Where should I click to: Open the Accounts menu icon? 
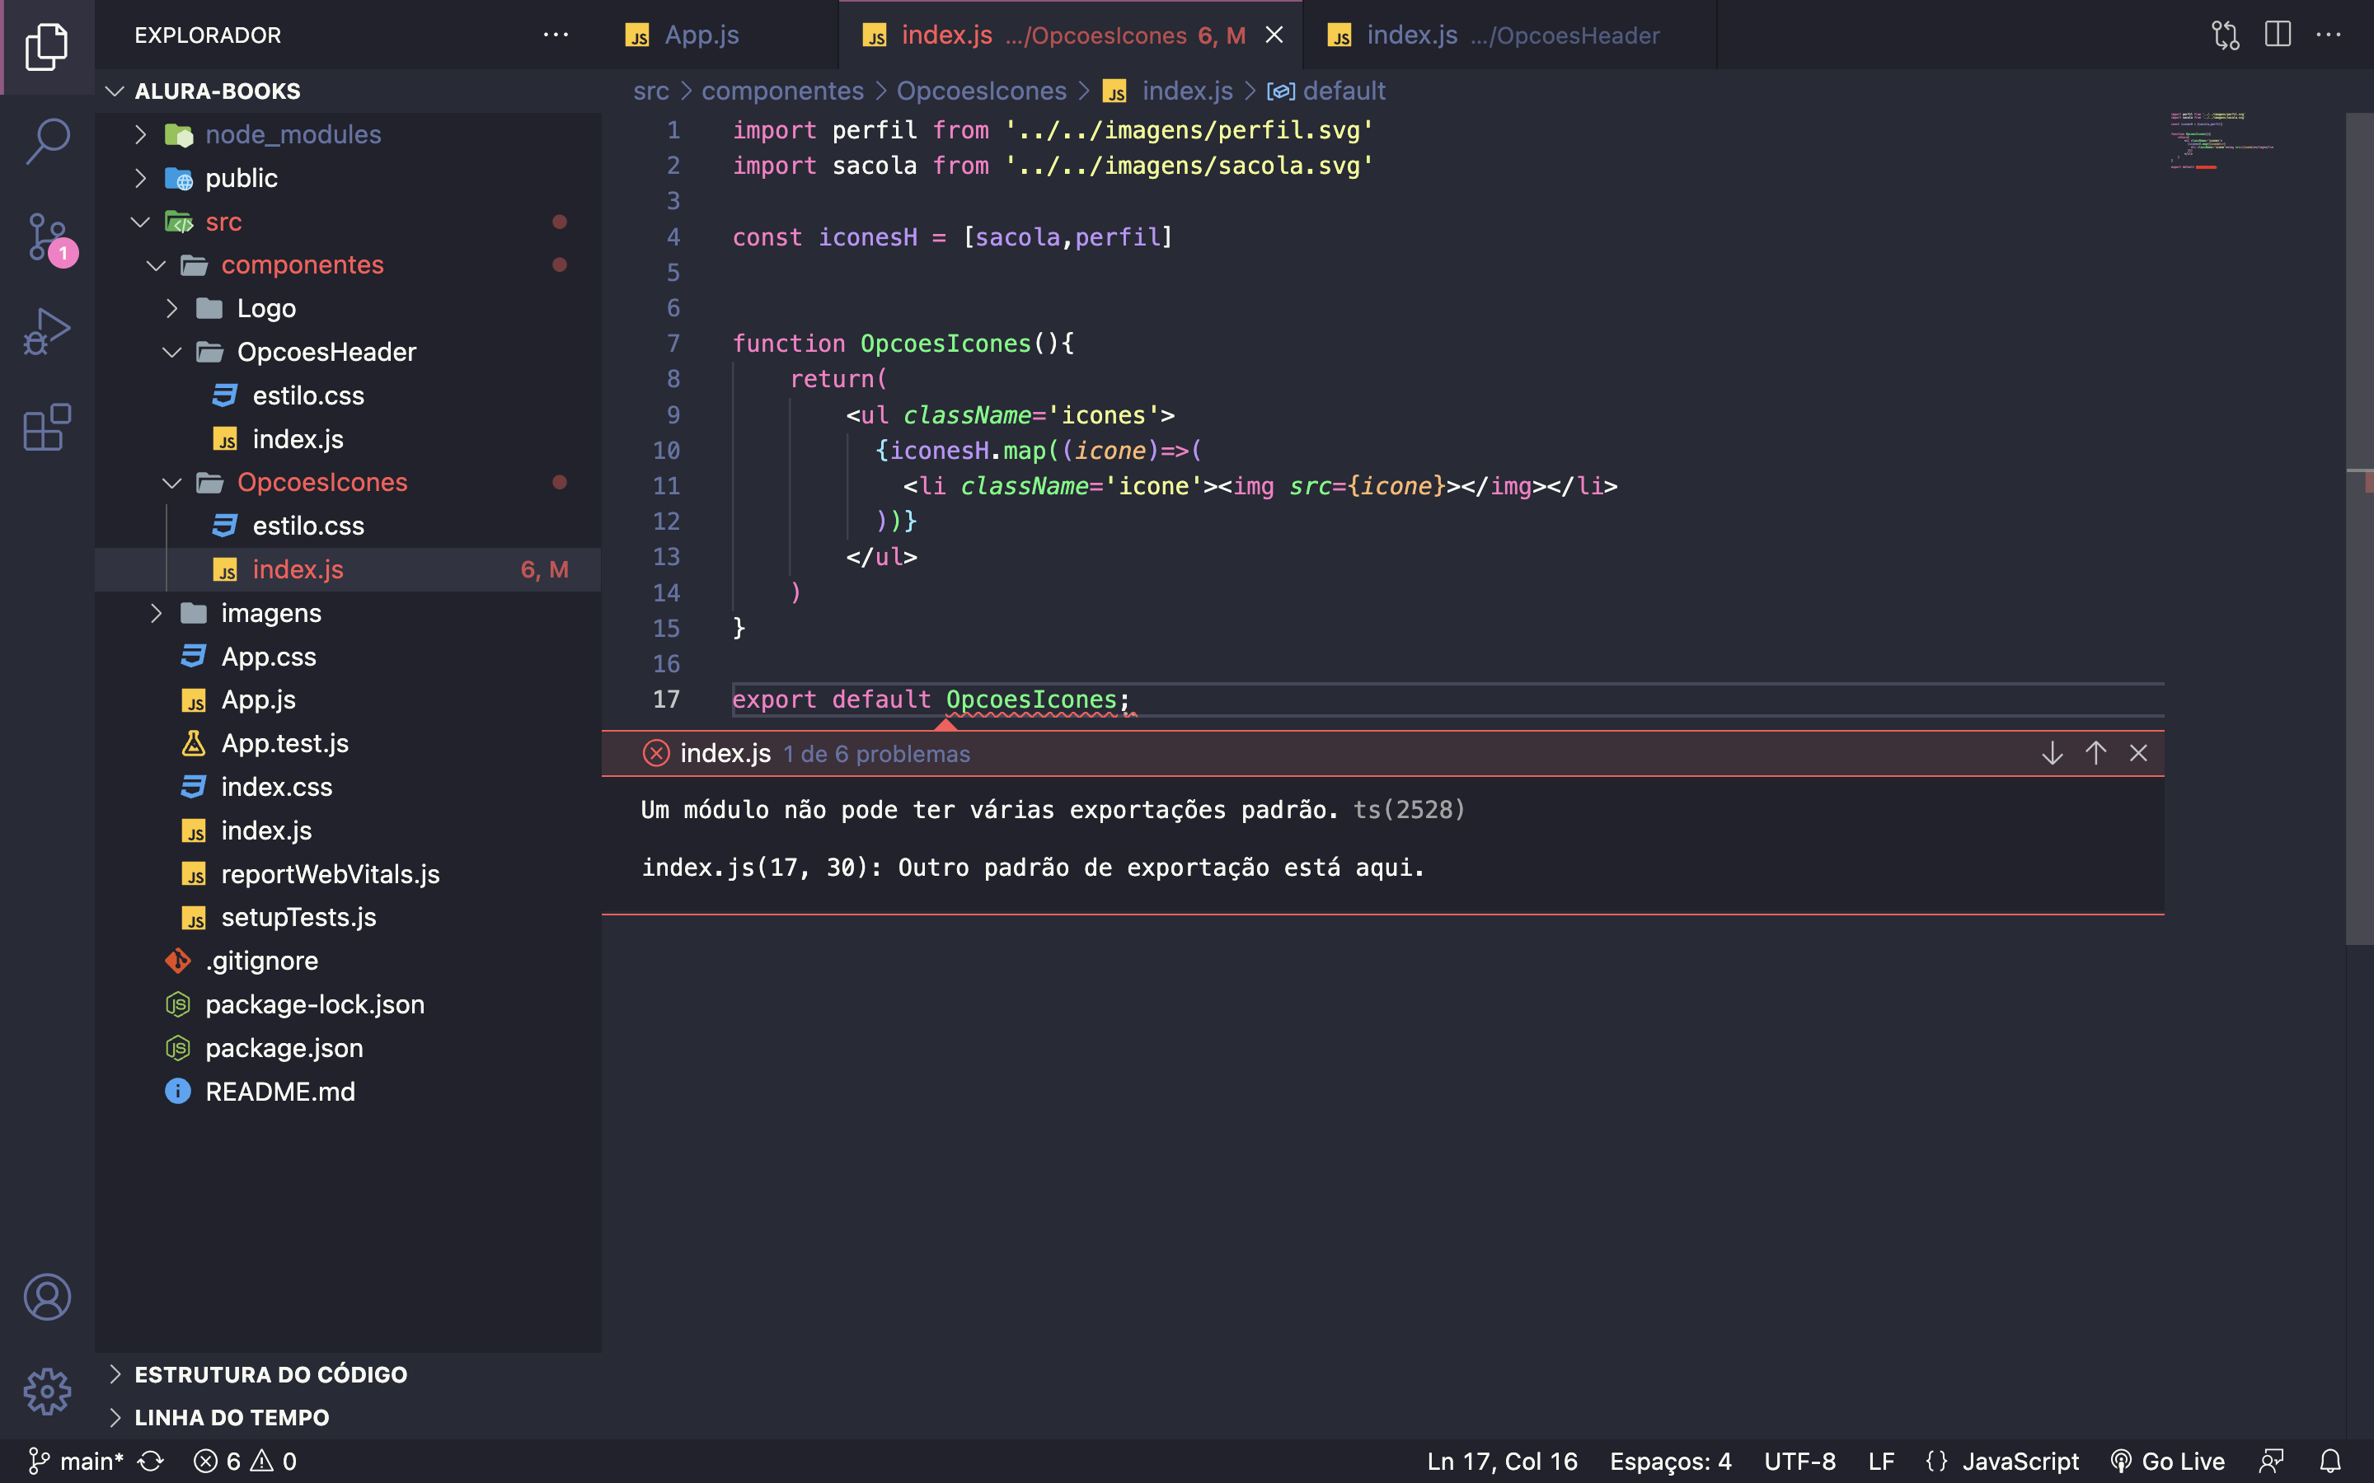tap(47, 1297)
